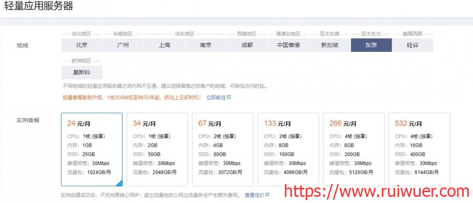Pick the 133 元/月 plan card
The width and height of the screenshot is (473, 203).
pyautogui.click(x=288, y=149)
